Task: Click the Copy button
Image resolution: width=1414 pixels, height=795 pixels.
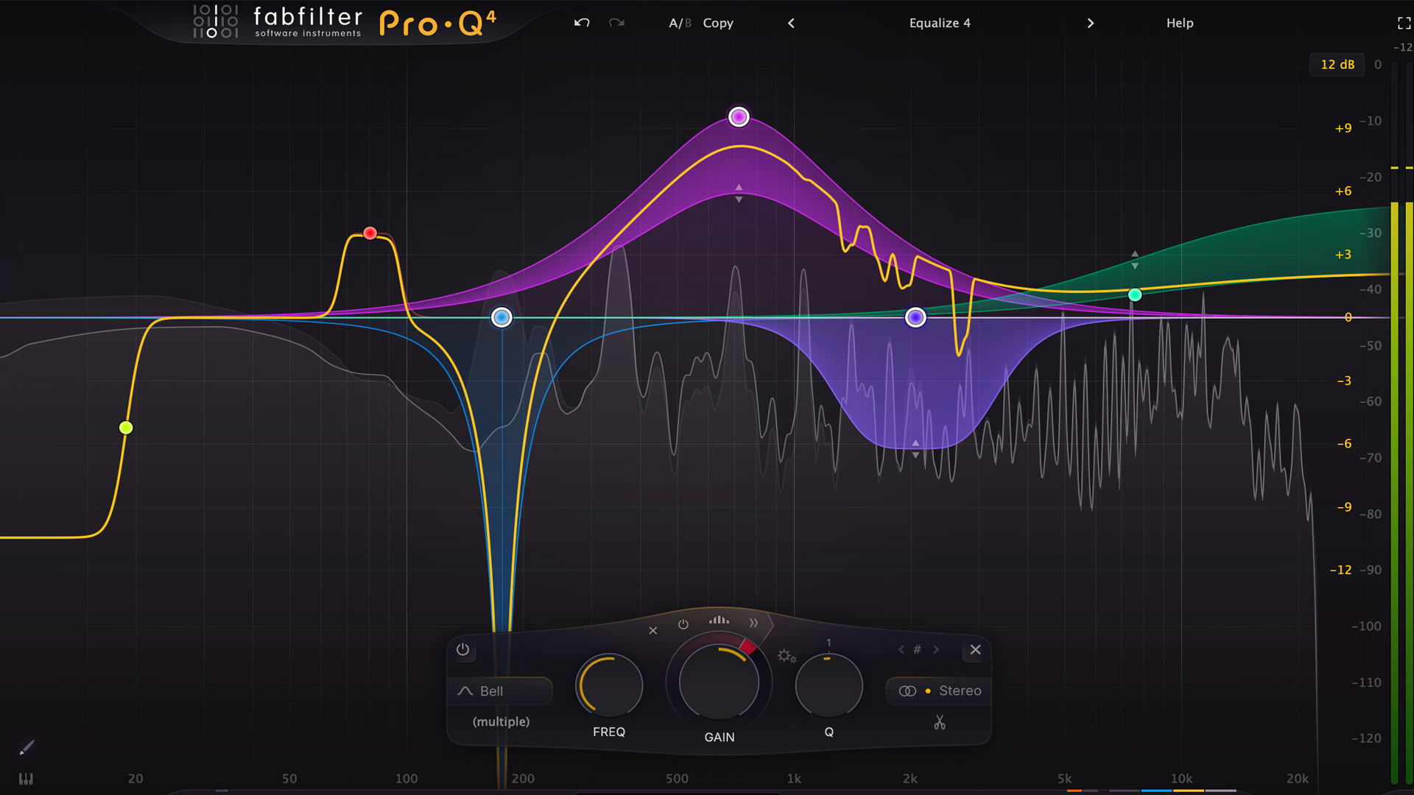Action: (718, 23)
